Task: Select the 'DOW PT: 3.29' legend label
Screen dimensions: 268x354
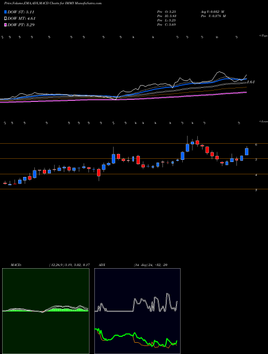Action: coord(21,25)
